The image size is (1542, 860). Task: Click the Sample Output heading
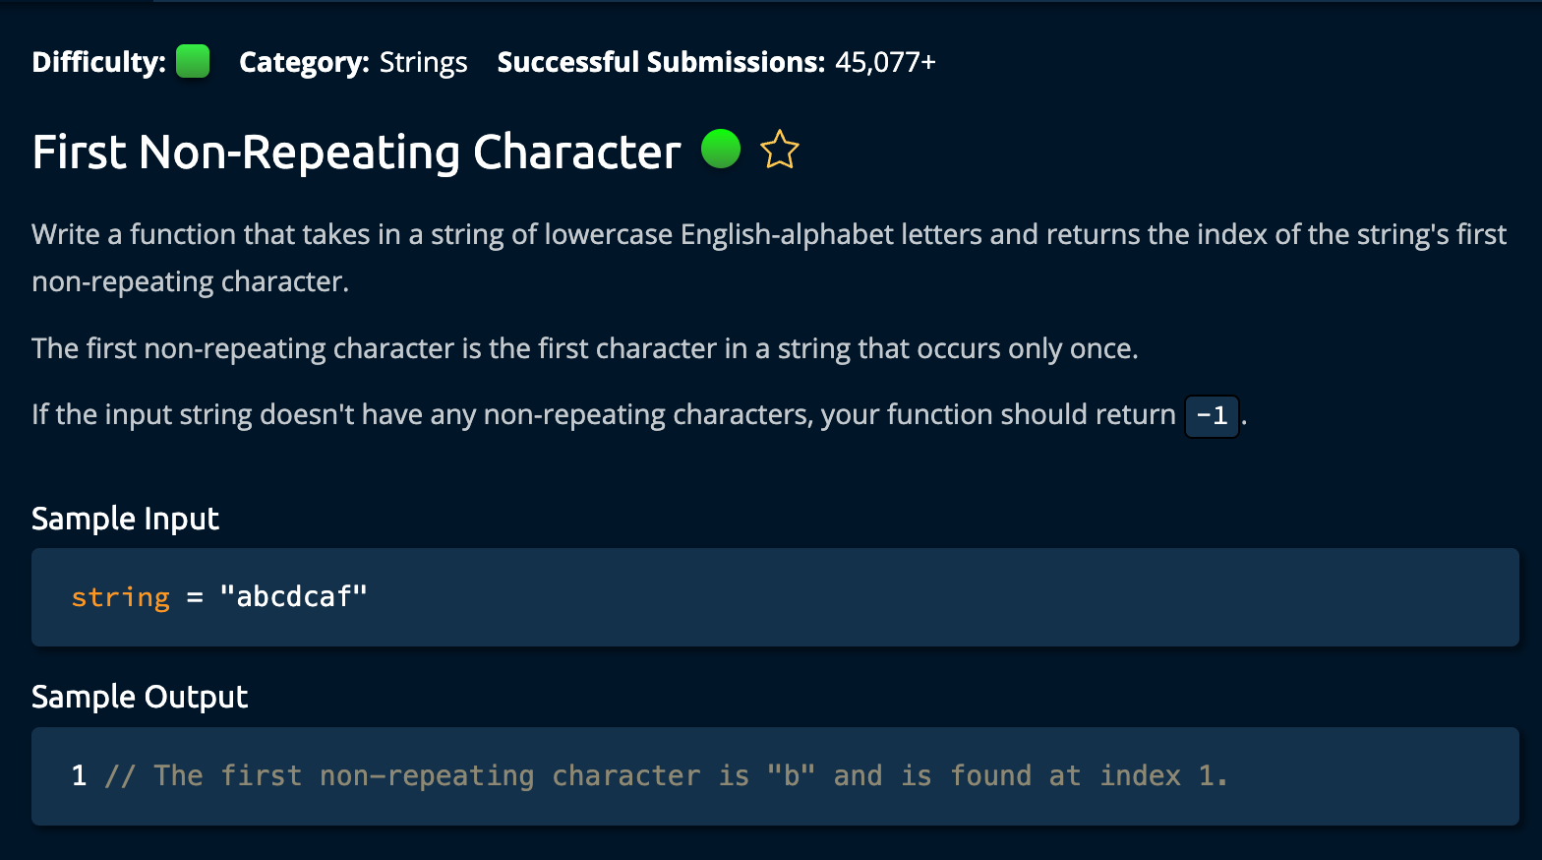point(140,697)
